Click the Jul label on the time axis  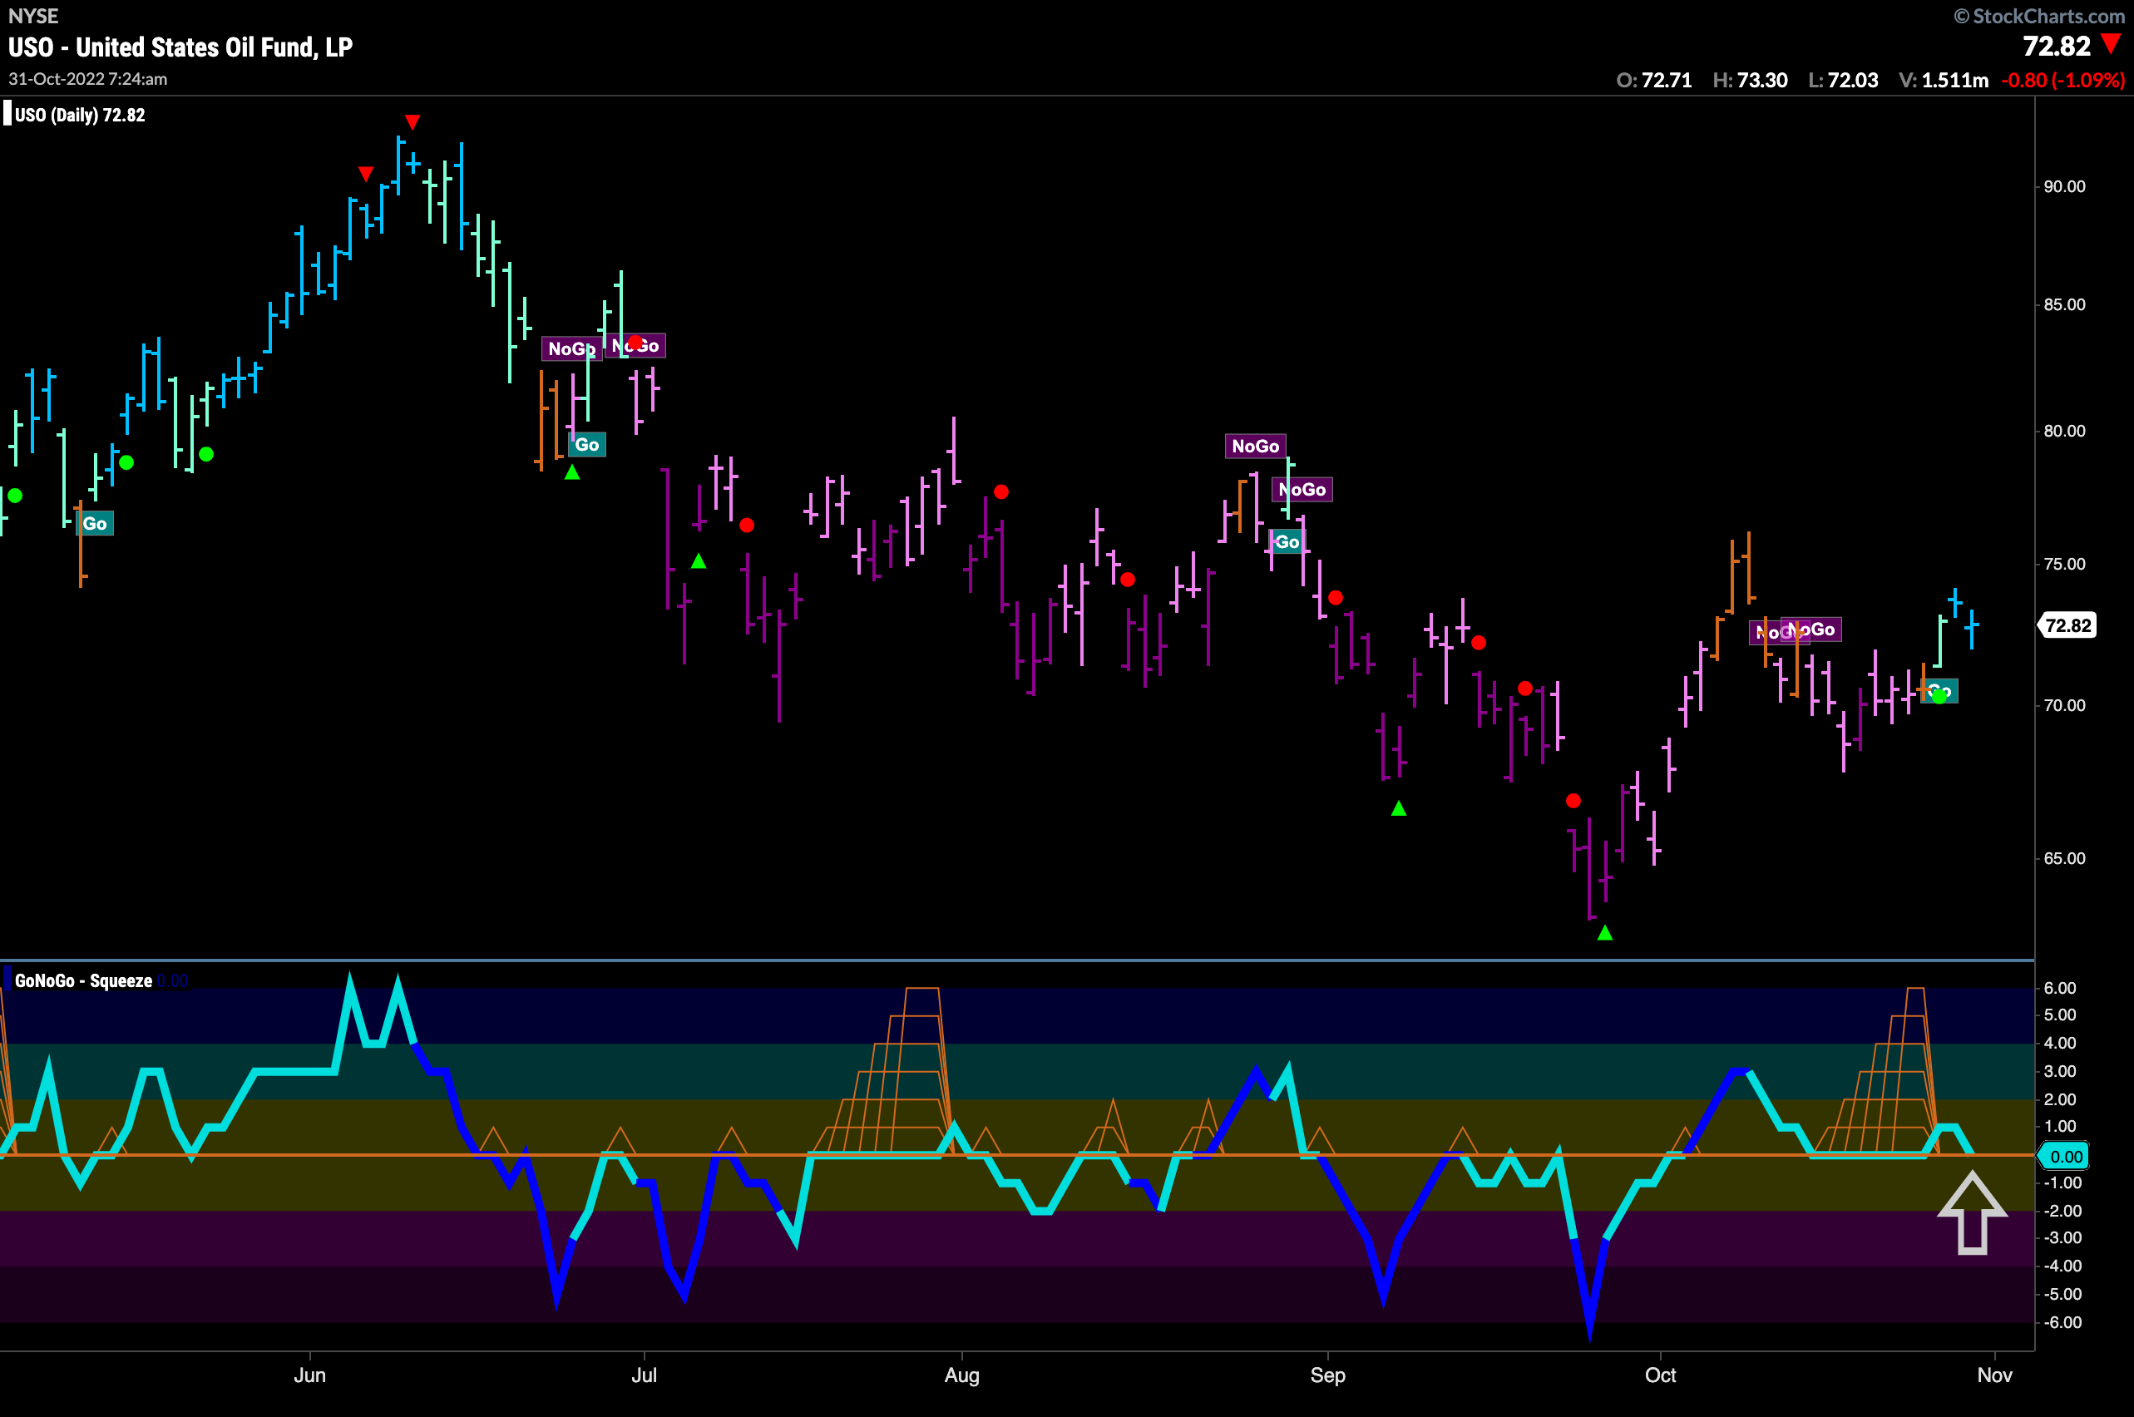[644, 1375]
